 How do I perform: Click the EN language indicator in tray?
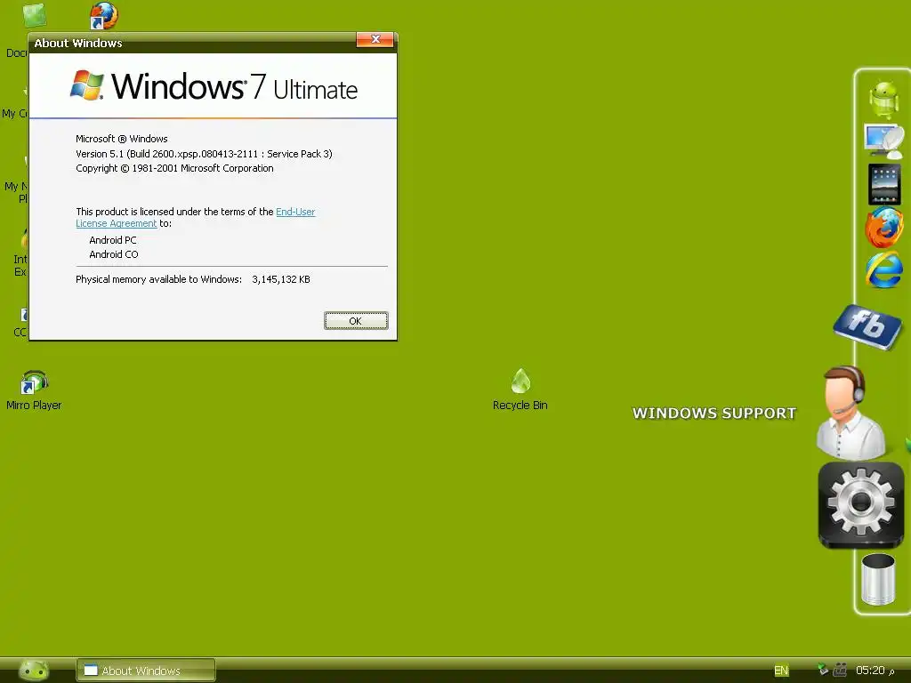point(781,671)
